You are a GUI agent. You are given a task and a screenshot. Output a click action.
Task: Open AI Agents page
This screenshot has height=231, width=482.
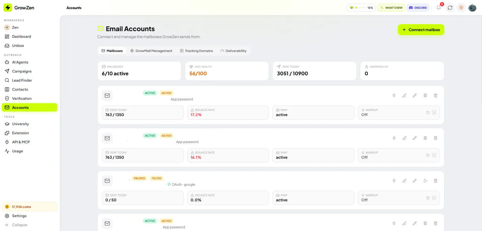click(29, 62)
